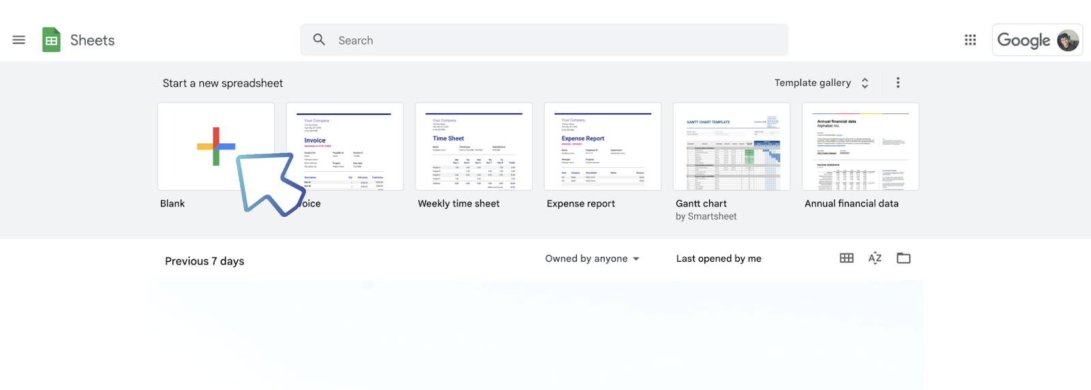Screen dimensions: 1091x390
Task: Click the Expense report label
Action: click(581, 203)
